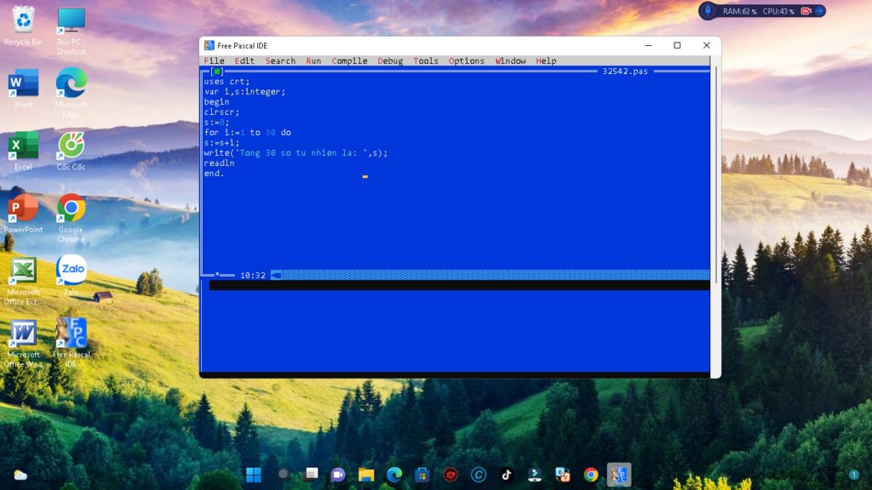Click the CPU:43% usage readout
Viewport: 872px width, 490px height.
(778, 11)
